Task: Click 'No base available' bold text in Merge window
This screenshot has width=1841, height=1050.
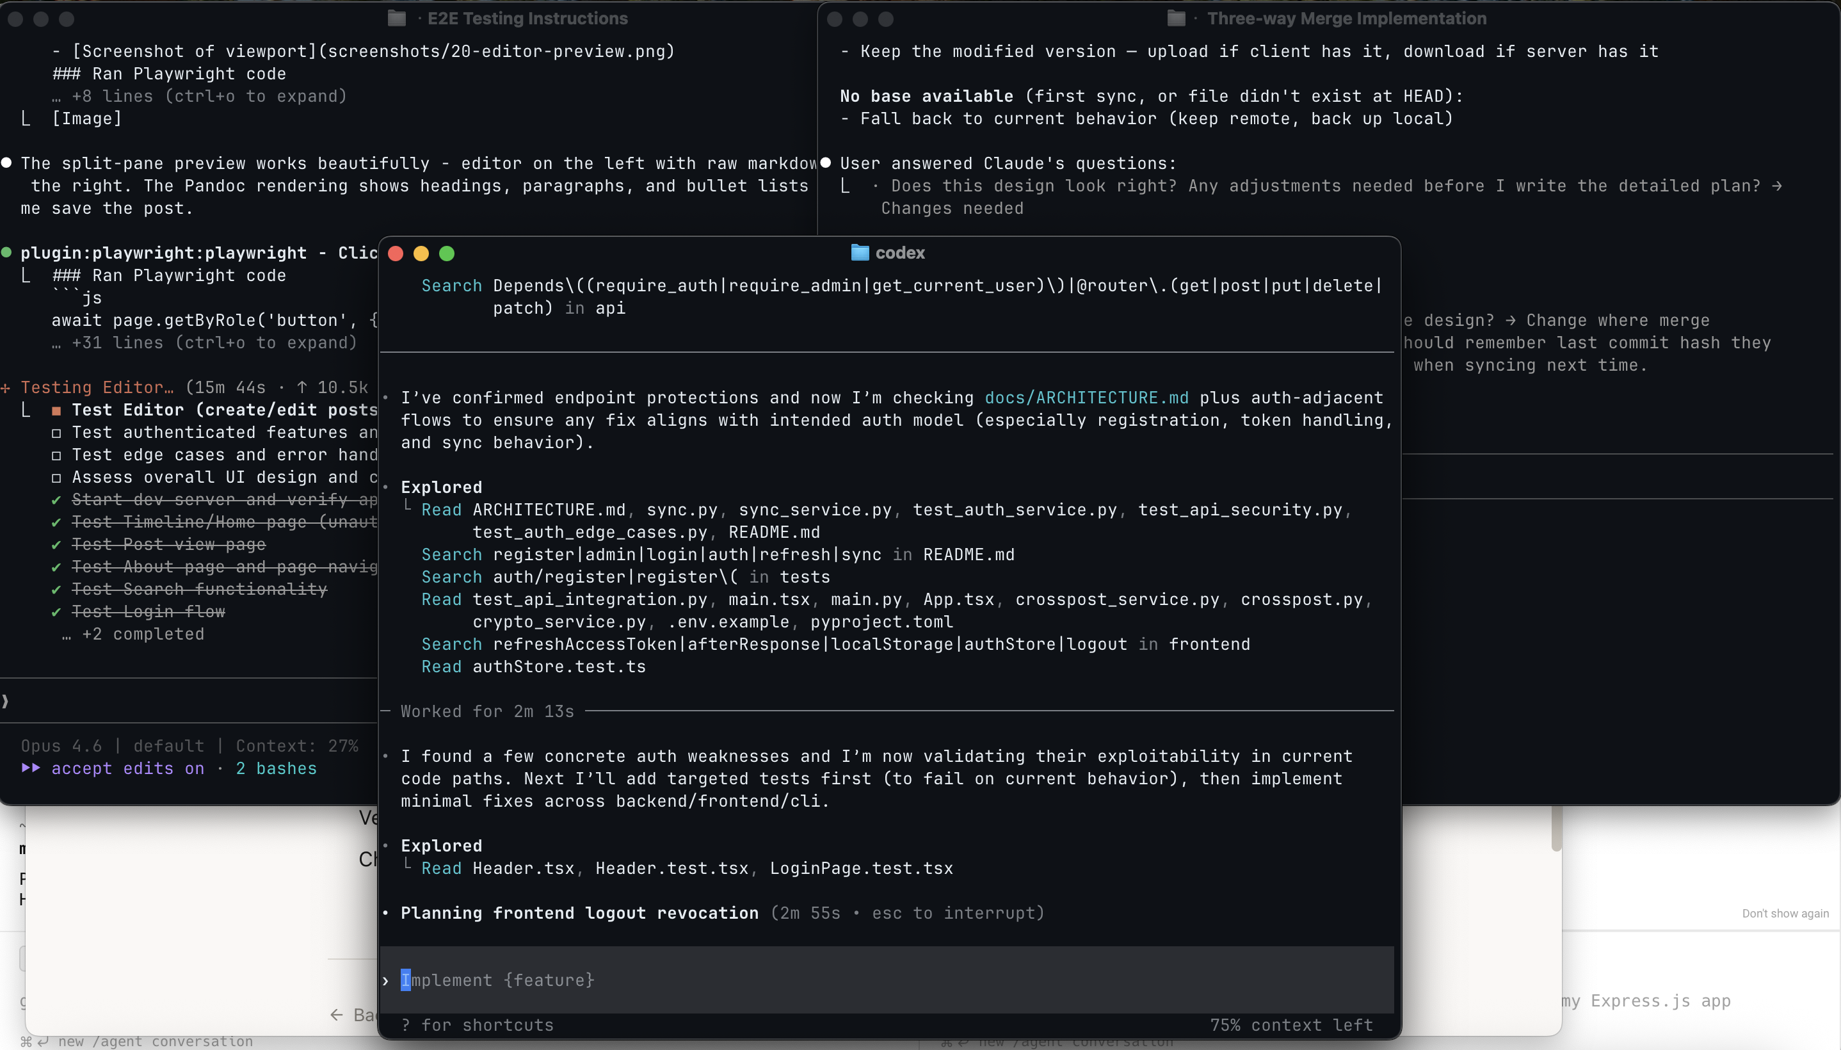Action: coord(926,96)
